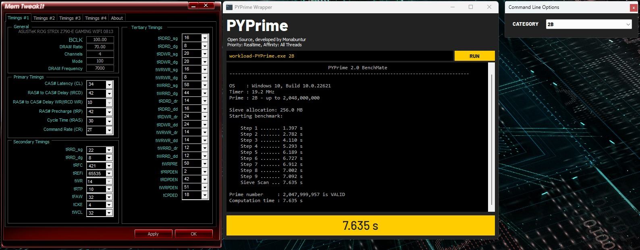This screenshot has width=640, height=250.
Task: Open the tREFi dropdown showing 65535
Action: [109, 174]
